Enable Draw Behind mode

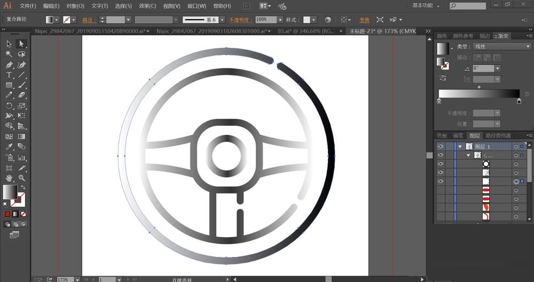[15, 224]
